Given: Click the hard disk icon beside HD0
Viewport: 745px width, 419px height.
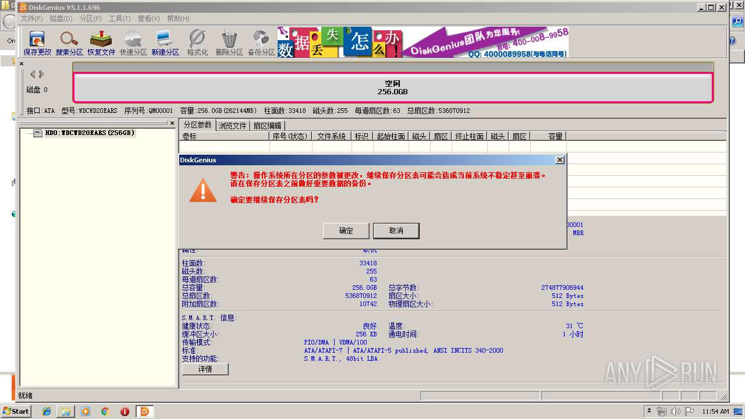Looking at the screenshot, I should tap(38, 133).
